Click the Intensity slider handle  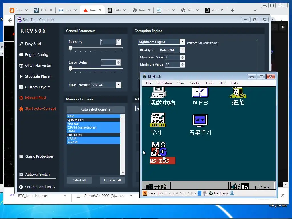coord(70,48)
